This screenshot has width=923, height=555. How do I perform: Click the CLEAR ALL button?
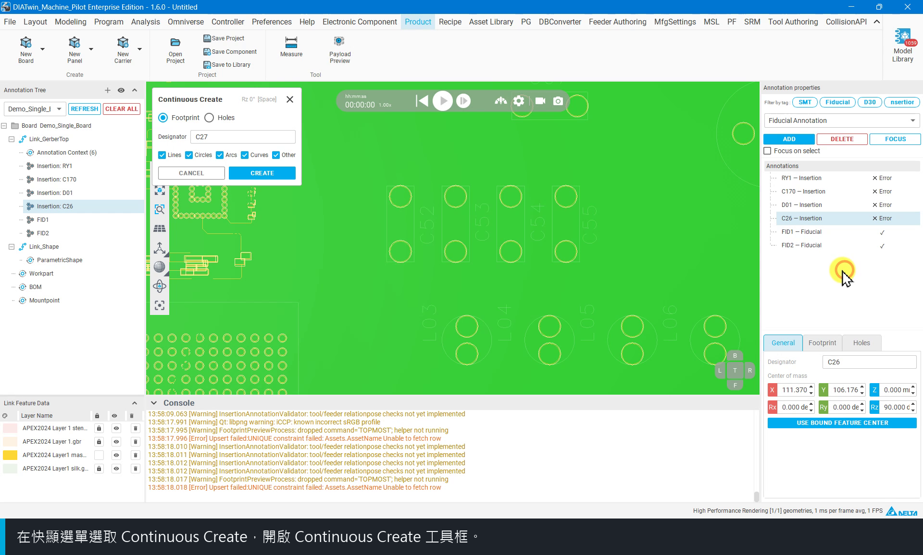tap(121, 109)
